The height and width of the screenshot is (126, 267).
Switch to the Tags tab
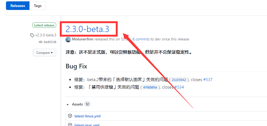38,6
